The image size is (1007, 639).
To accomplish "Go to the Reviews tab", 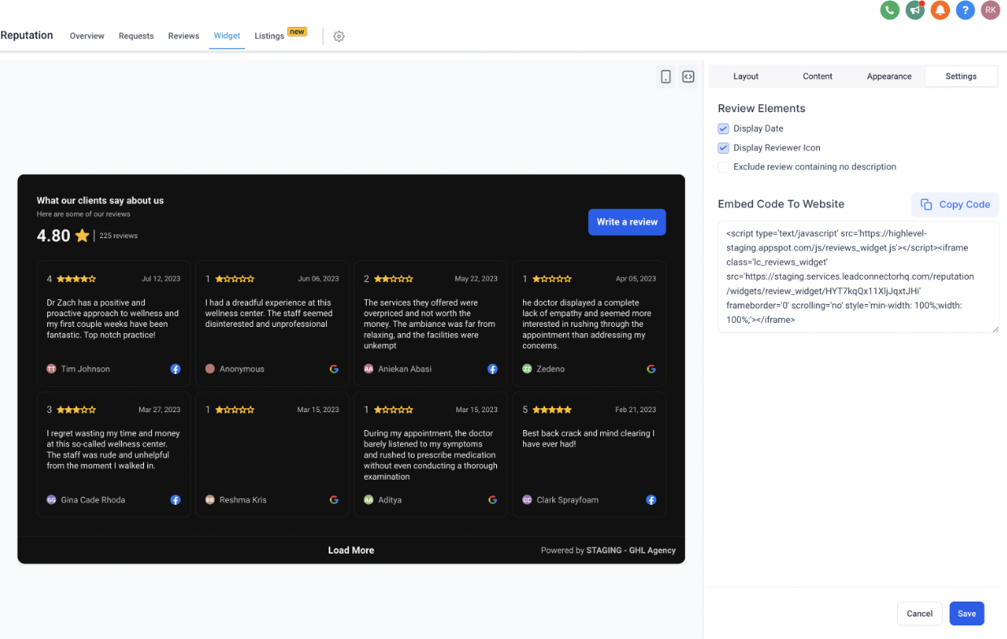I will point(184,36).
